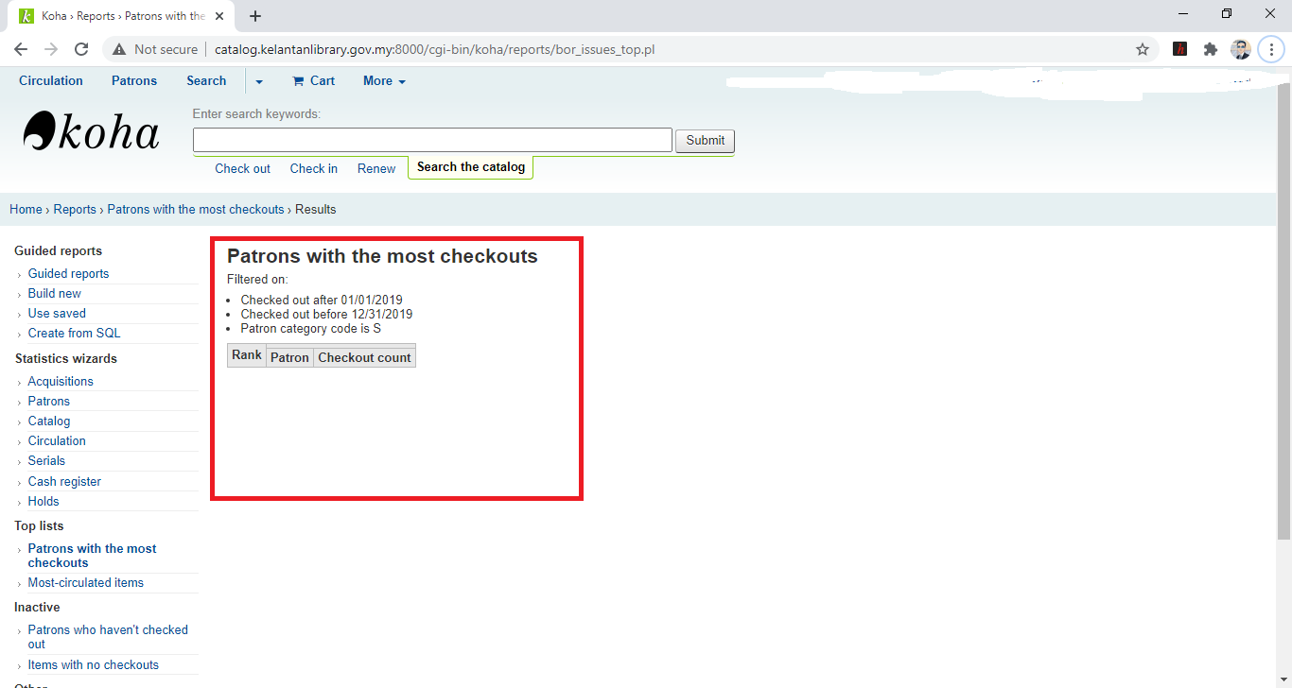Image resolution: width=1292 pixels, height=688 pixels.
Task: Click Reports in the breadcrumb
Action: pyautogui.click(x=75, y=210)
